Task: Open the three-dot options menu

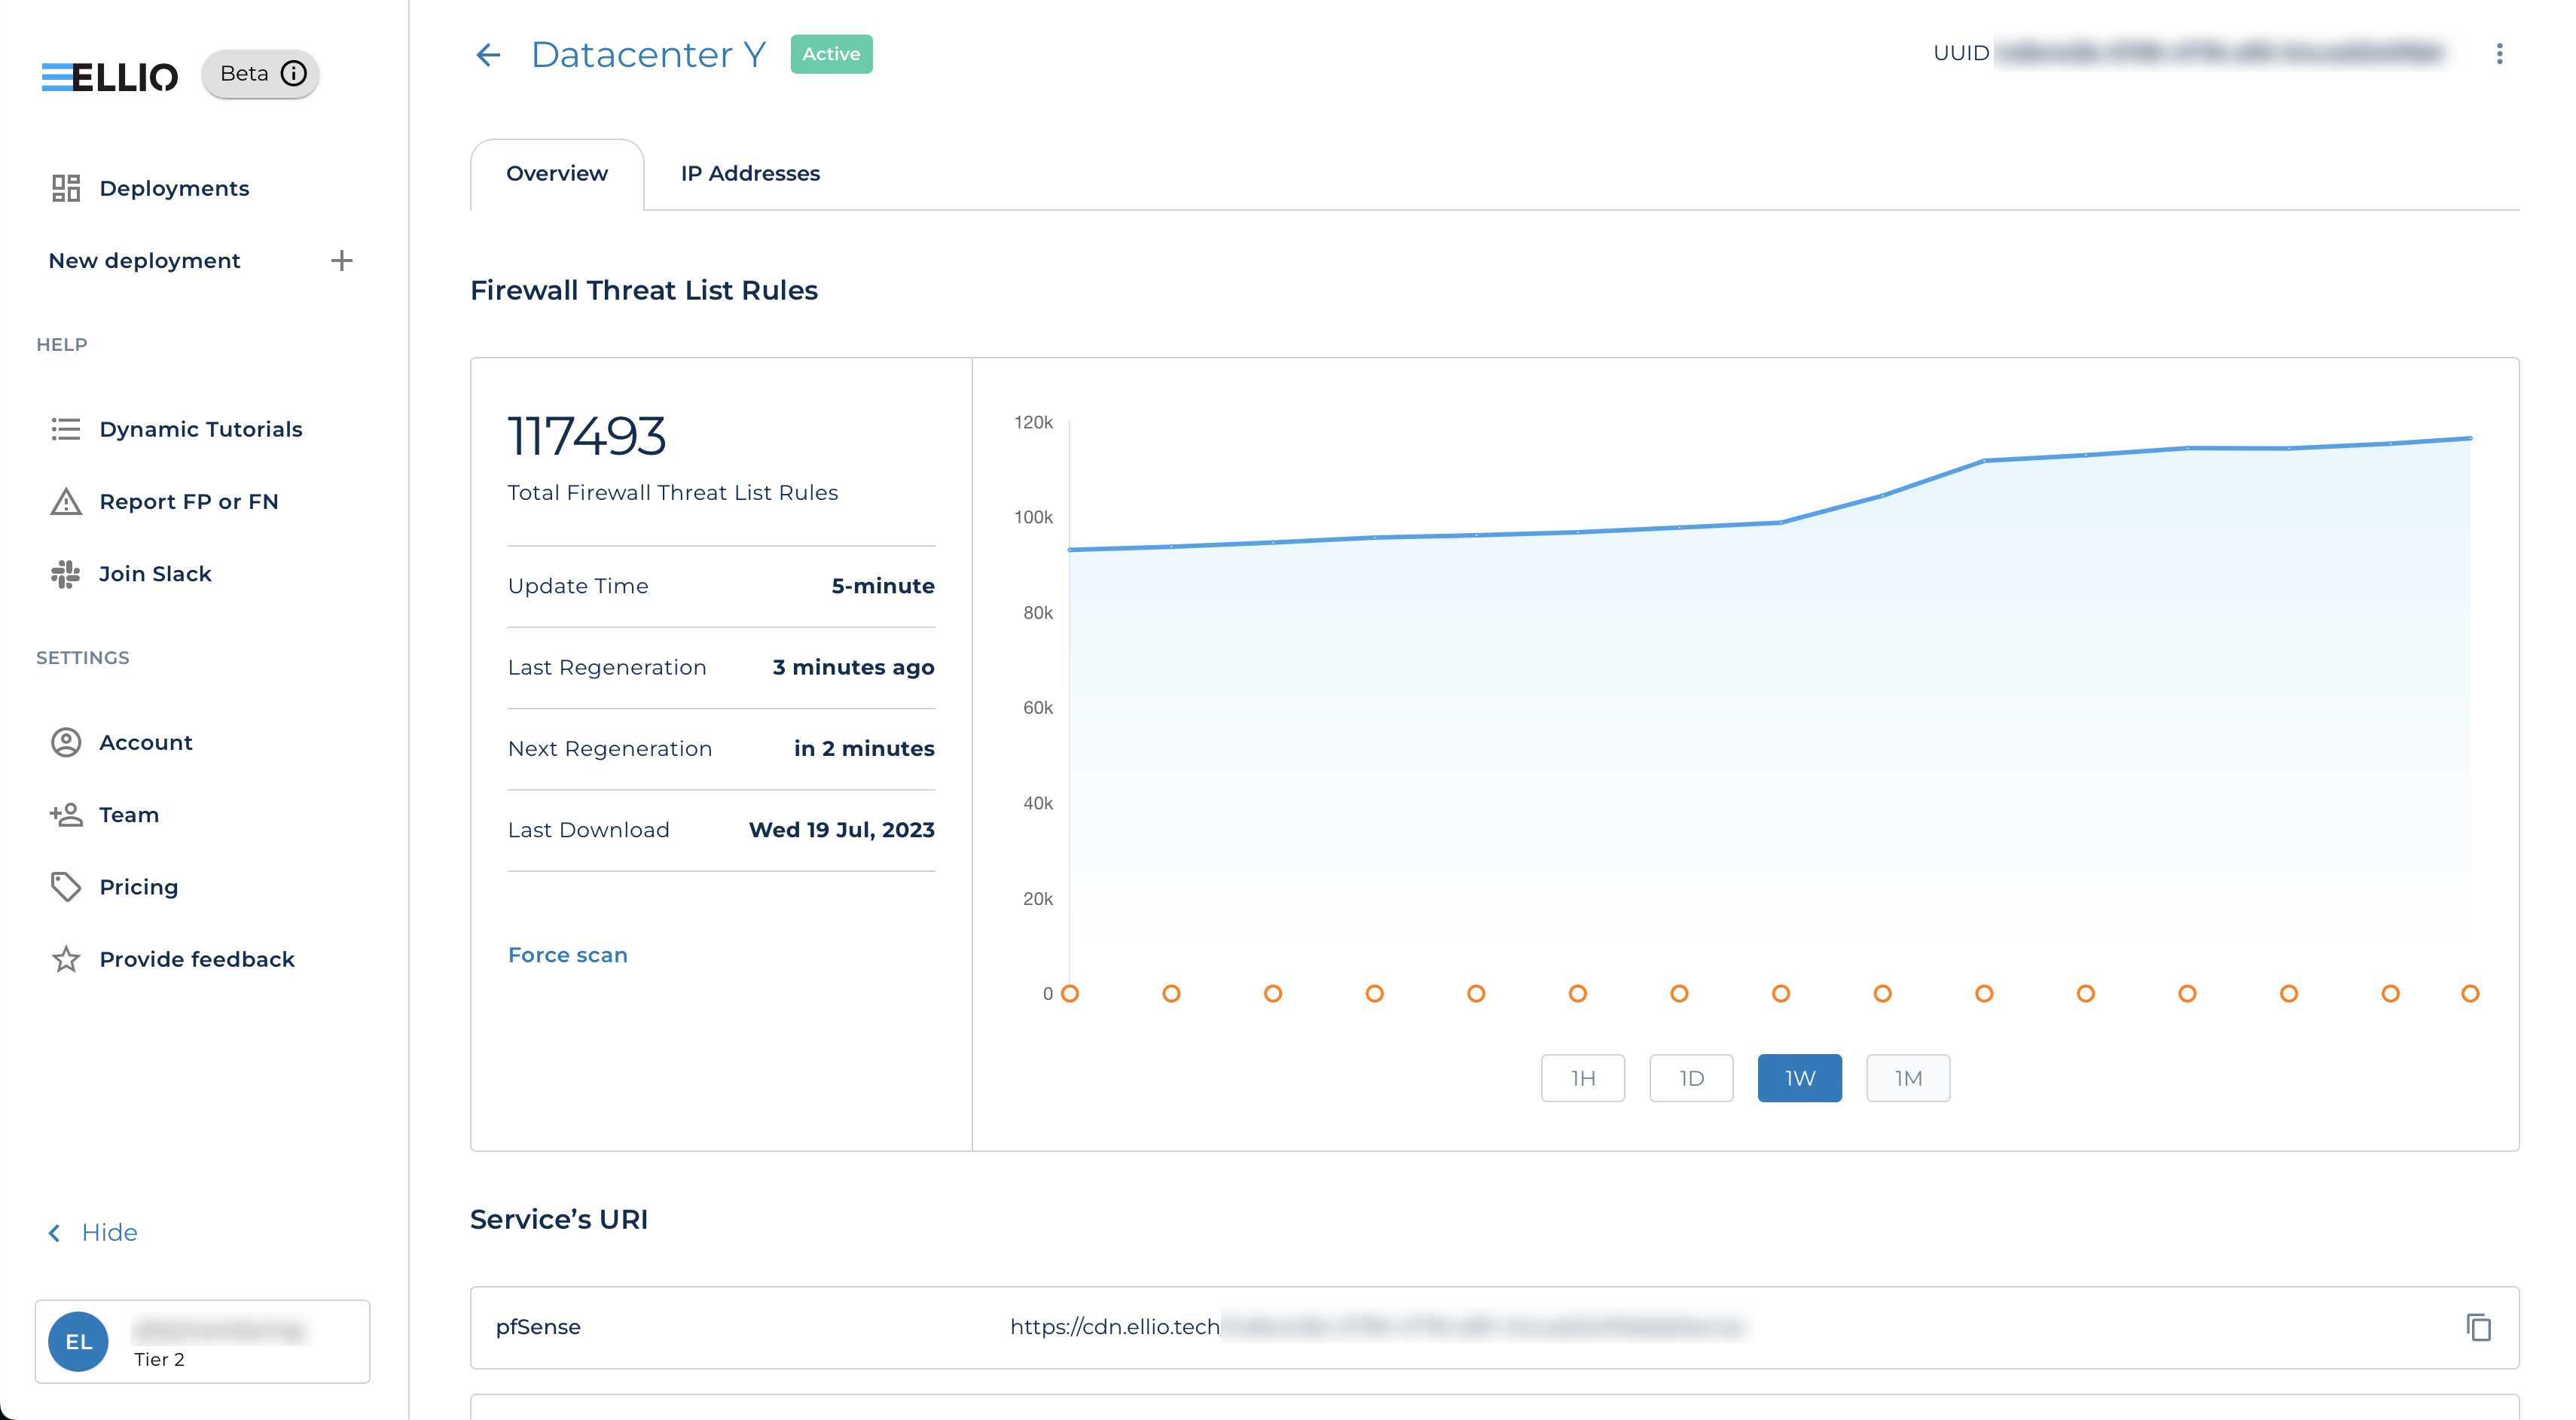Action: pyautogui.click(x=2500, y=54)
